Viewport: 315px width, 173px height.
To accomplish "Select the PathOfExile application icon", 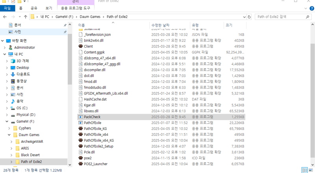I will 81,123.
